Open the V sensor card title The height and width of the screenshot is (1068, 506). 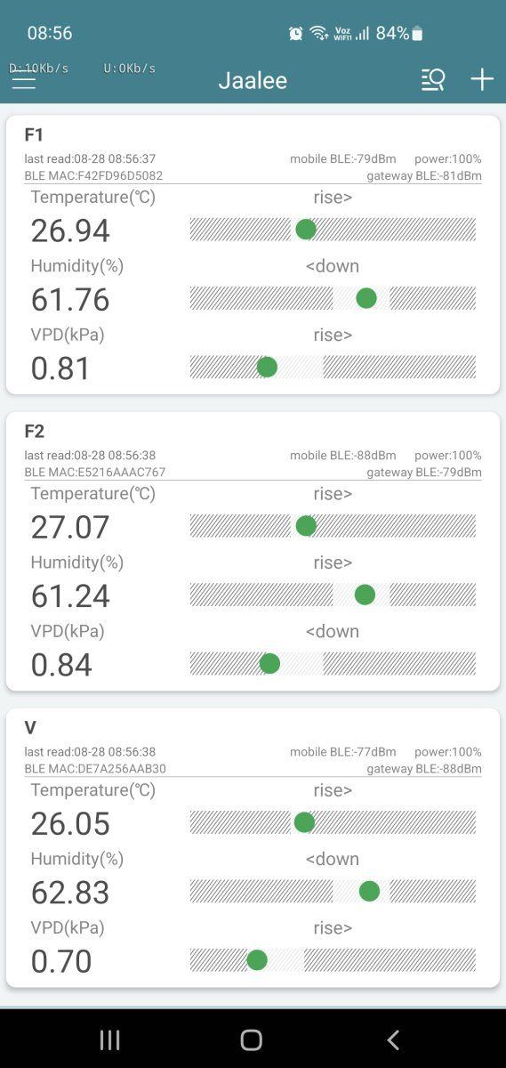30,728
